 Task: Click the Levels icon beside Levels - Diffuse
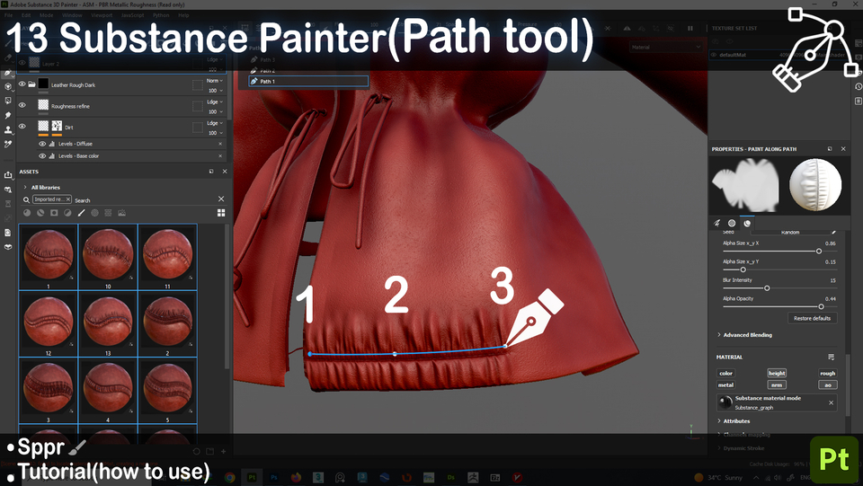tap(52, 144)
